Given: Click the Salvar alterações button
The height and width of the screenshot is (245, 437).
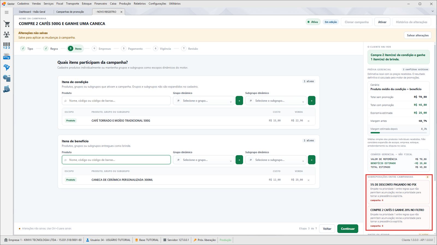Looking at the screenshot, I should [418, 35].
